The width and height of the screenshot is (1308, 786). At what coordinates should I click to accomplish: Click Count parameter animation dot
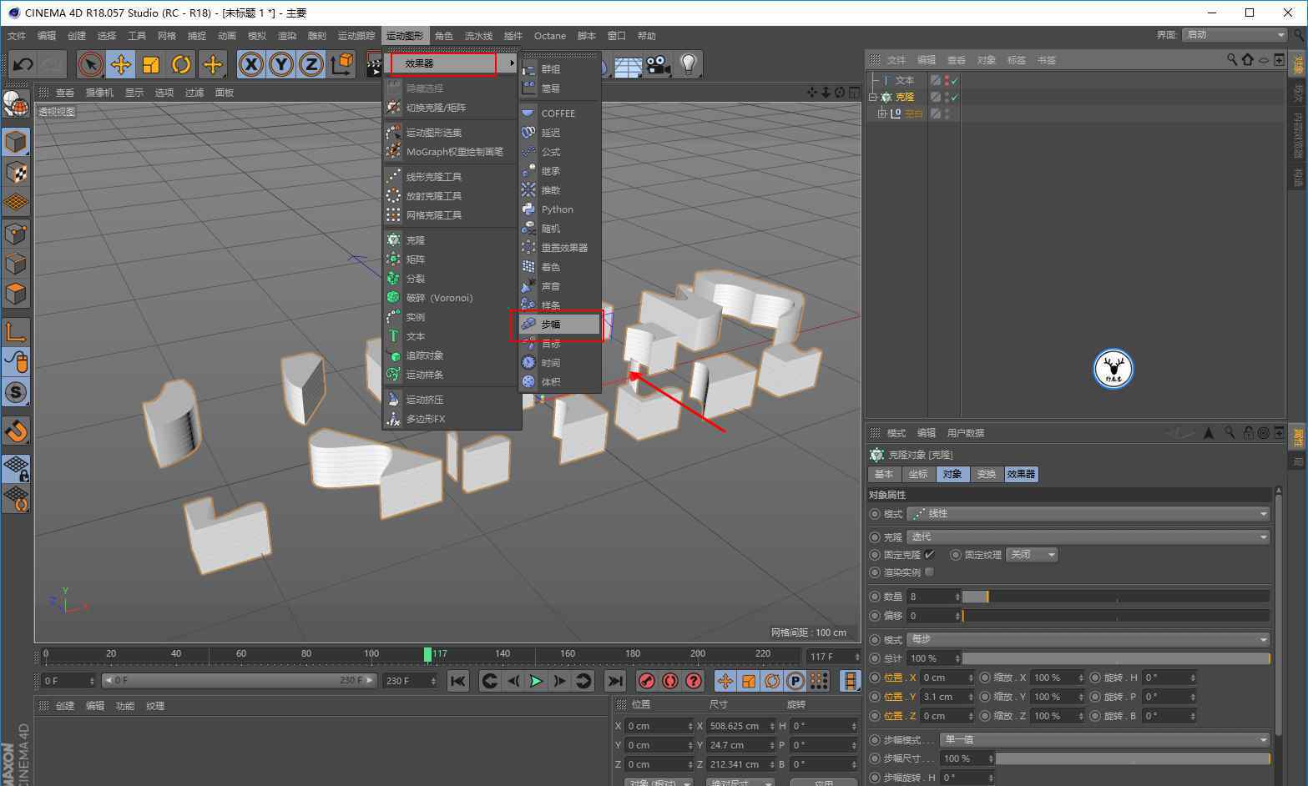pyautogui.click(x=875, y=597)
